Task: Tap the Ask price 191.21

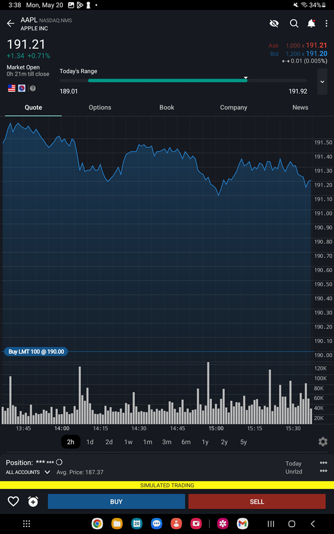Action: point(317,45)
